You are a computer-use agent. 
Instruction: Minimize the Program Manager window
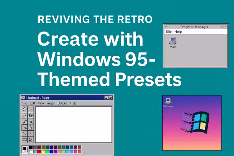[221, 27]
